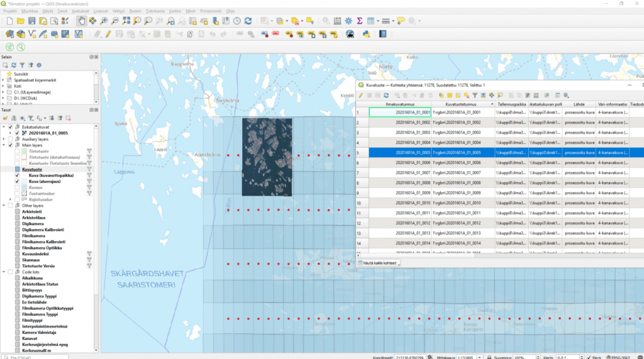This screenshot has width=644, height=359.
Task: Click the filter icon in attribute table toolbar
Action: [475, 95]
